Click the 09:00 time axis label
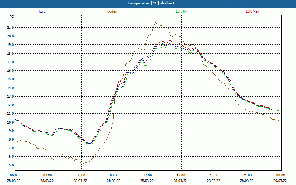Viewport: 296px width, 185px height. 115,175
